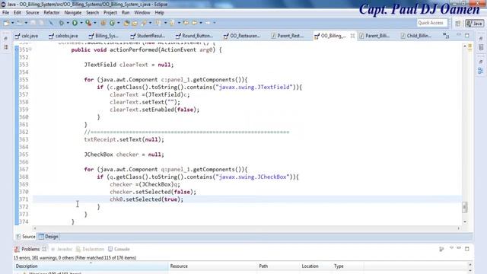Open the Search menu
This screenshot has height=274, width=487.
[92, 13]
